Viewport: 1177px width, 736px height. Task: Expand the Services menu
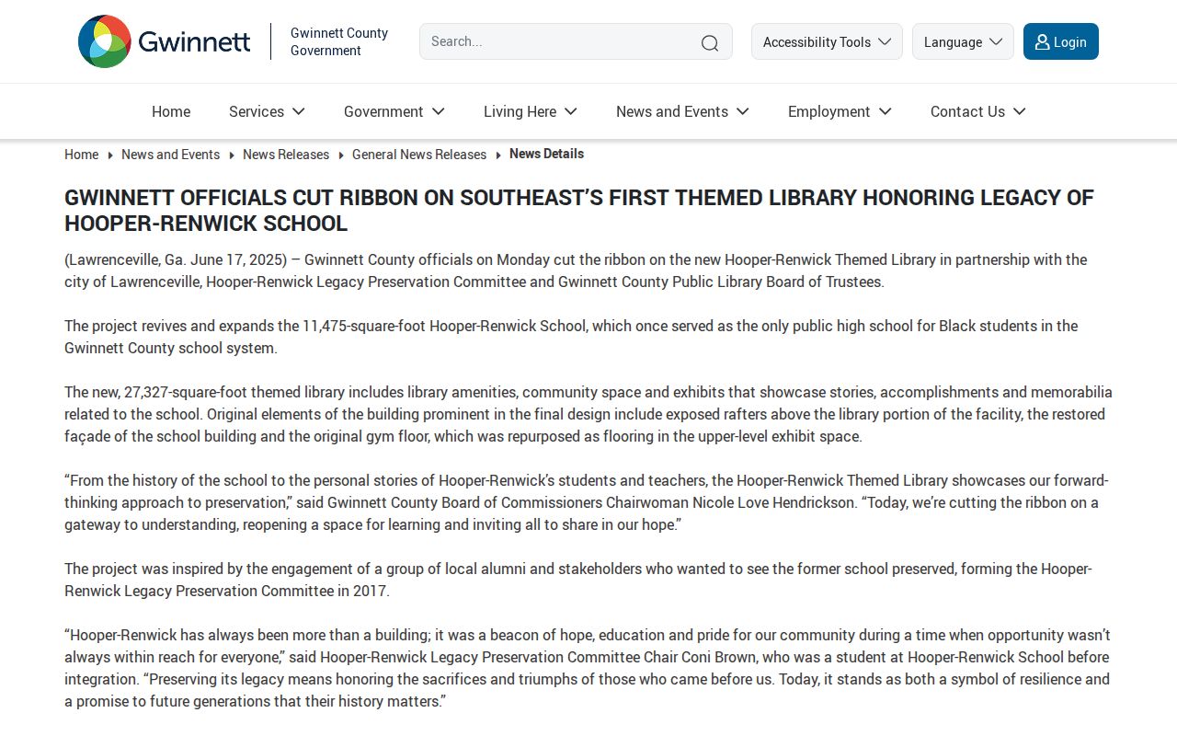pyautogui.click(x=267, y=111)
